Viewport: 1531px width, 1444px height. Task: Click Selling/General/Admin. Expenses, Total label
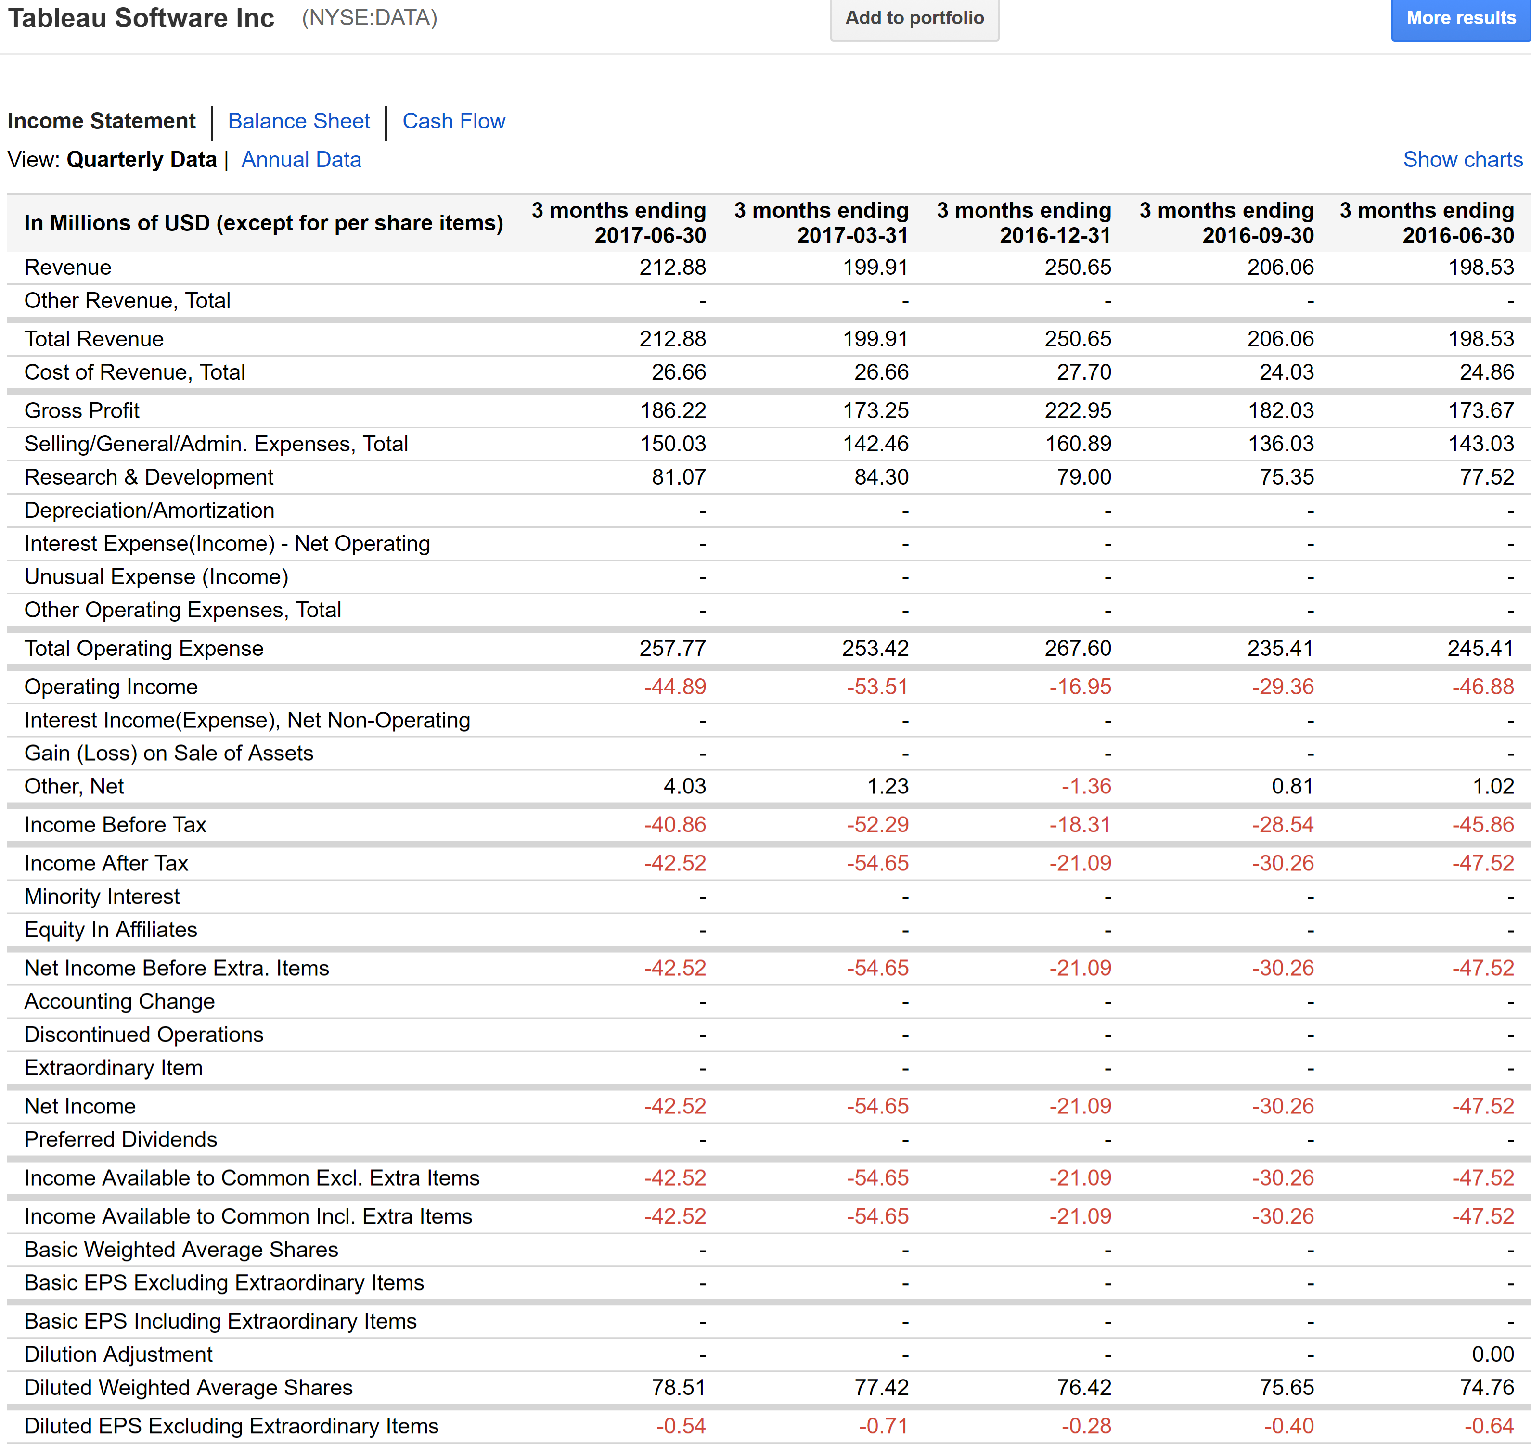point(217,444)
